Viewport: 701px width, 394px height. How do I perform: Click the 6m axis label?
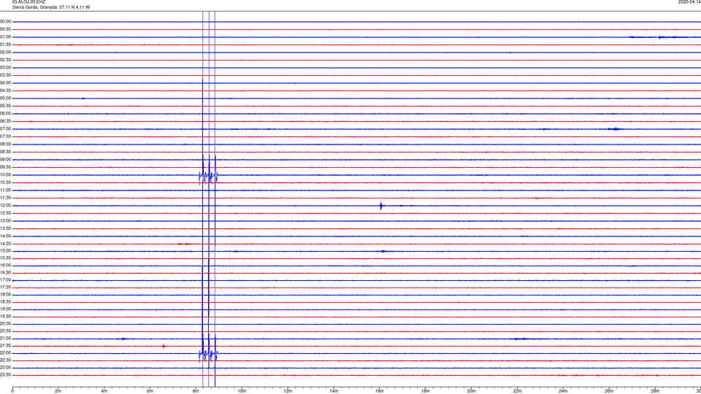(x=150, y=391)
